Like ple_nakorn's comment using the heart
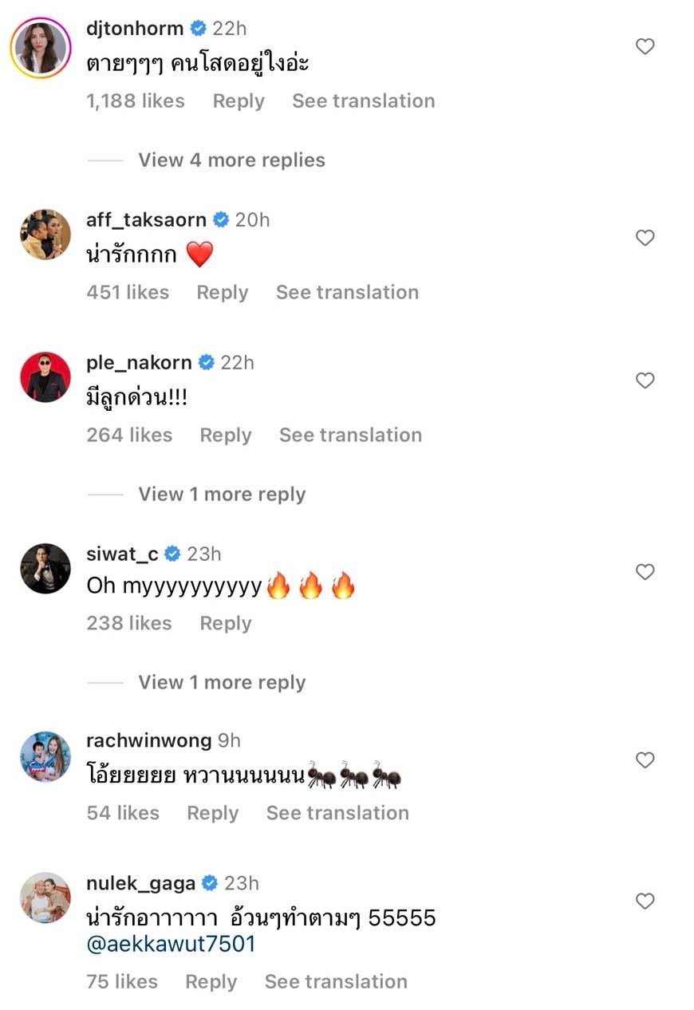This screenshot has width=694, height=1010. coord(645,381)
